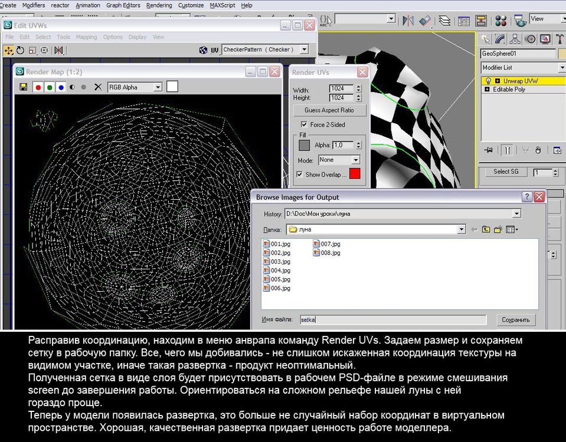Viewport: 566px width, 442px height.
Task: Toggle the Unwrap UVW lightbulb on/off
Action: coord(488,81)
